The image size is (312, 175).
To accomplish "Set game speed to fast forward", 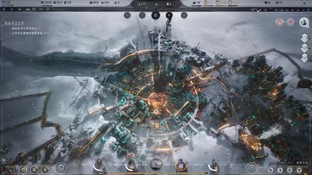I will coord(19,10).
